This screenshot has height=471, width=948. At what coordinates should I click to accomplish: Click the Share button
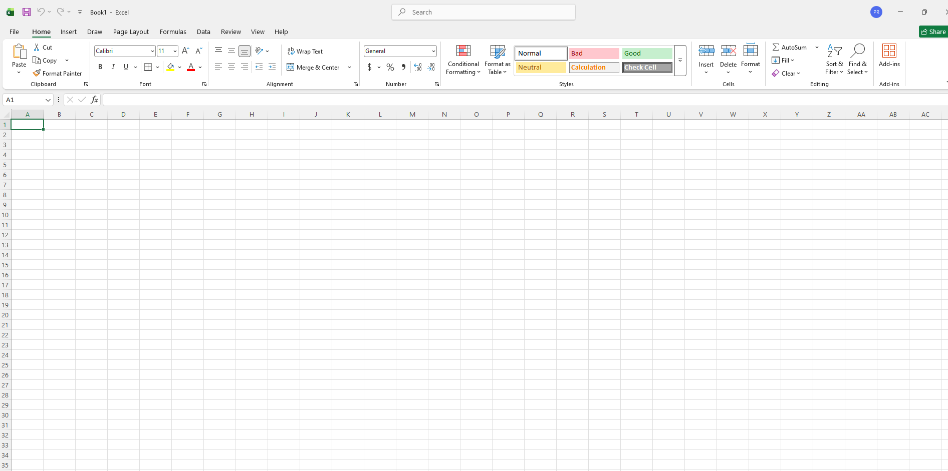(933, 32)
